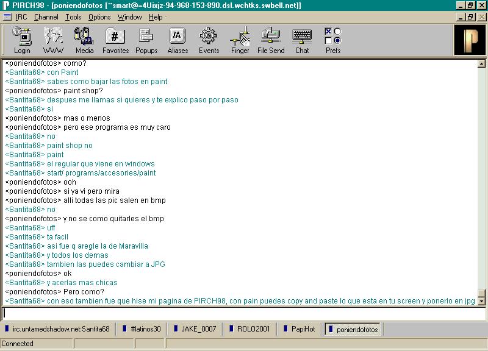Switch to the #latinos30 channel tab

pyautogui.click(x=142, y=329)
